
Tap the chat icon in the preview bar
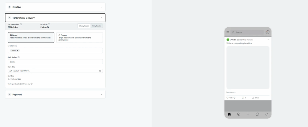(257, 114)
